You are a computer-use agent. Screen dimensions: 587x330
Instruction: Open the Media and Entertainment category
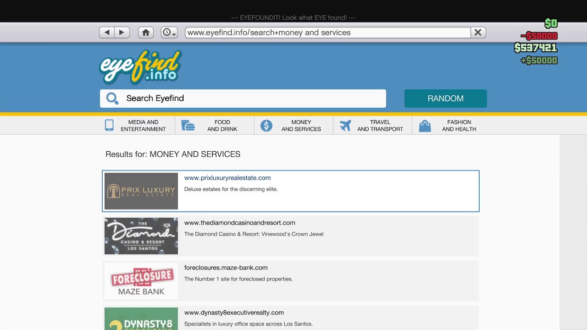tap(136, 126)
